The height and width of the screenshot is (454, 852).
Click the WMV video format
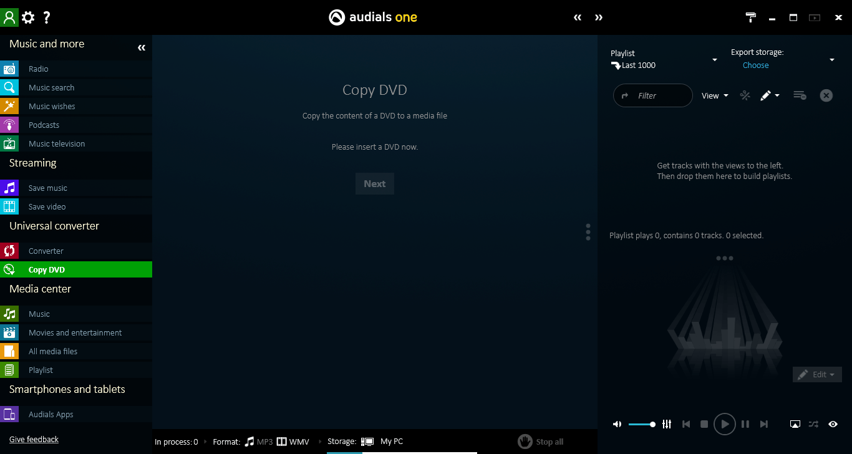coord(293,442)
